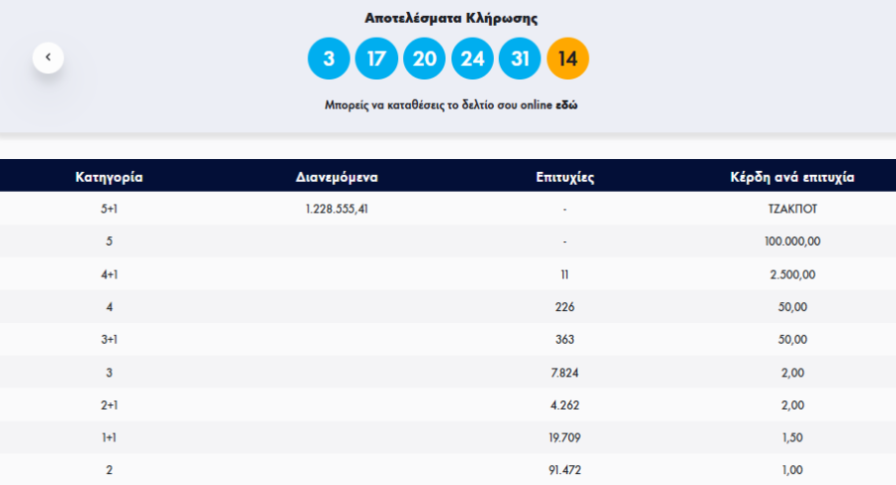
Task: Click the 'Κατηγορία' column header
Action: point(110,178)
